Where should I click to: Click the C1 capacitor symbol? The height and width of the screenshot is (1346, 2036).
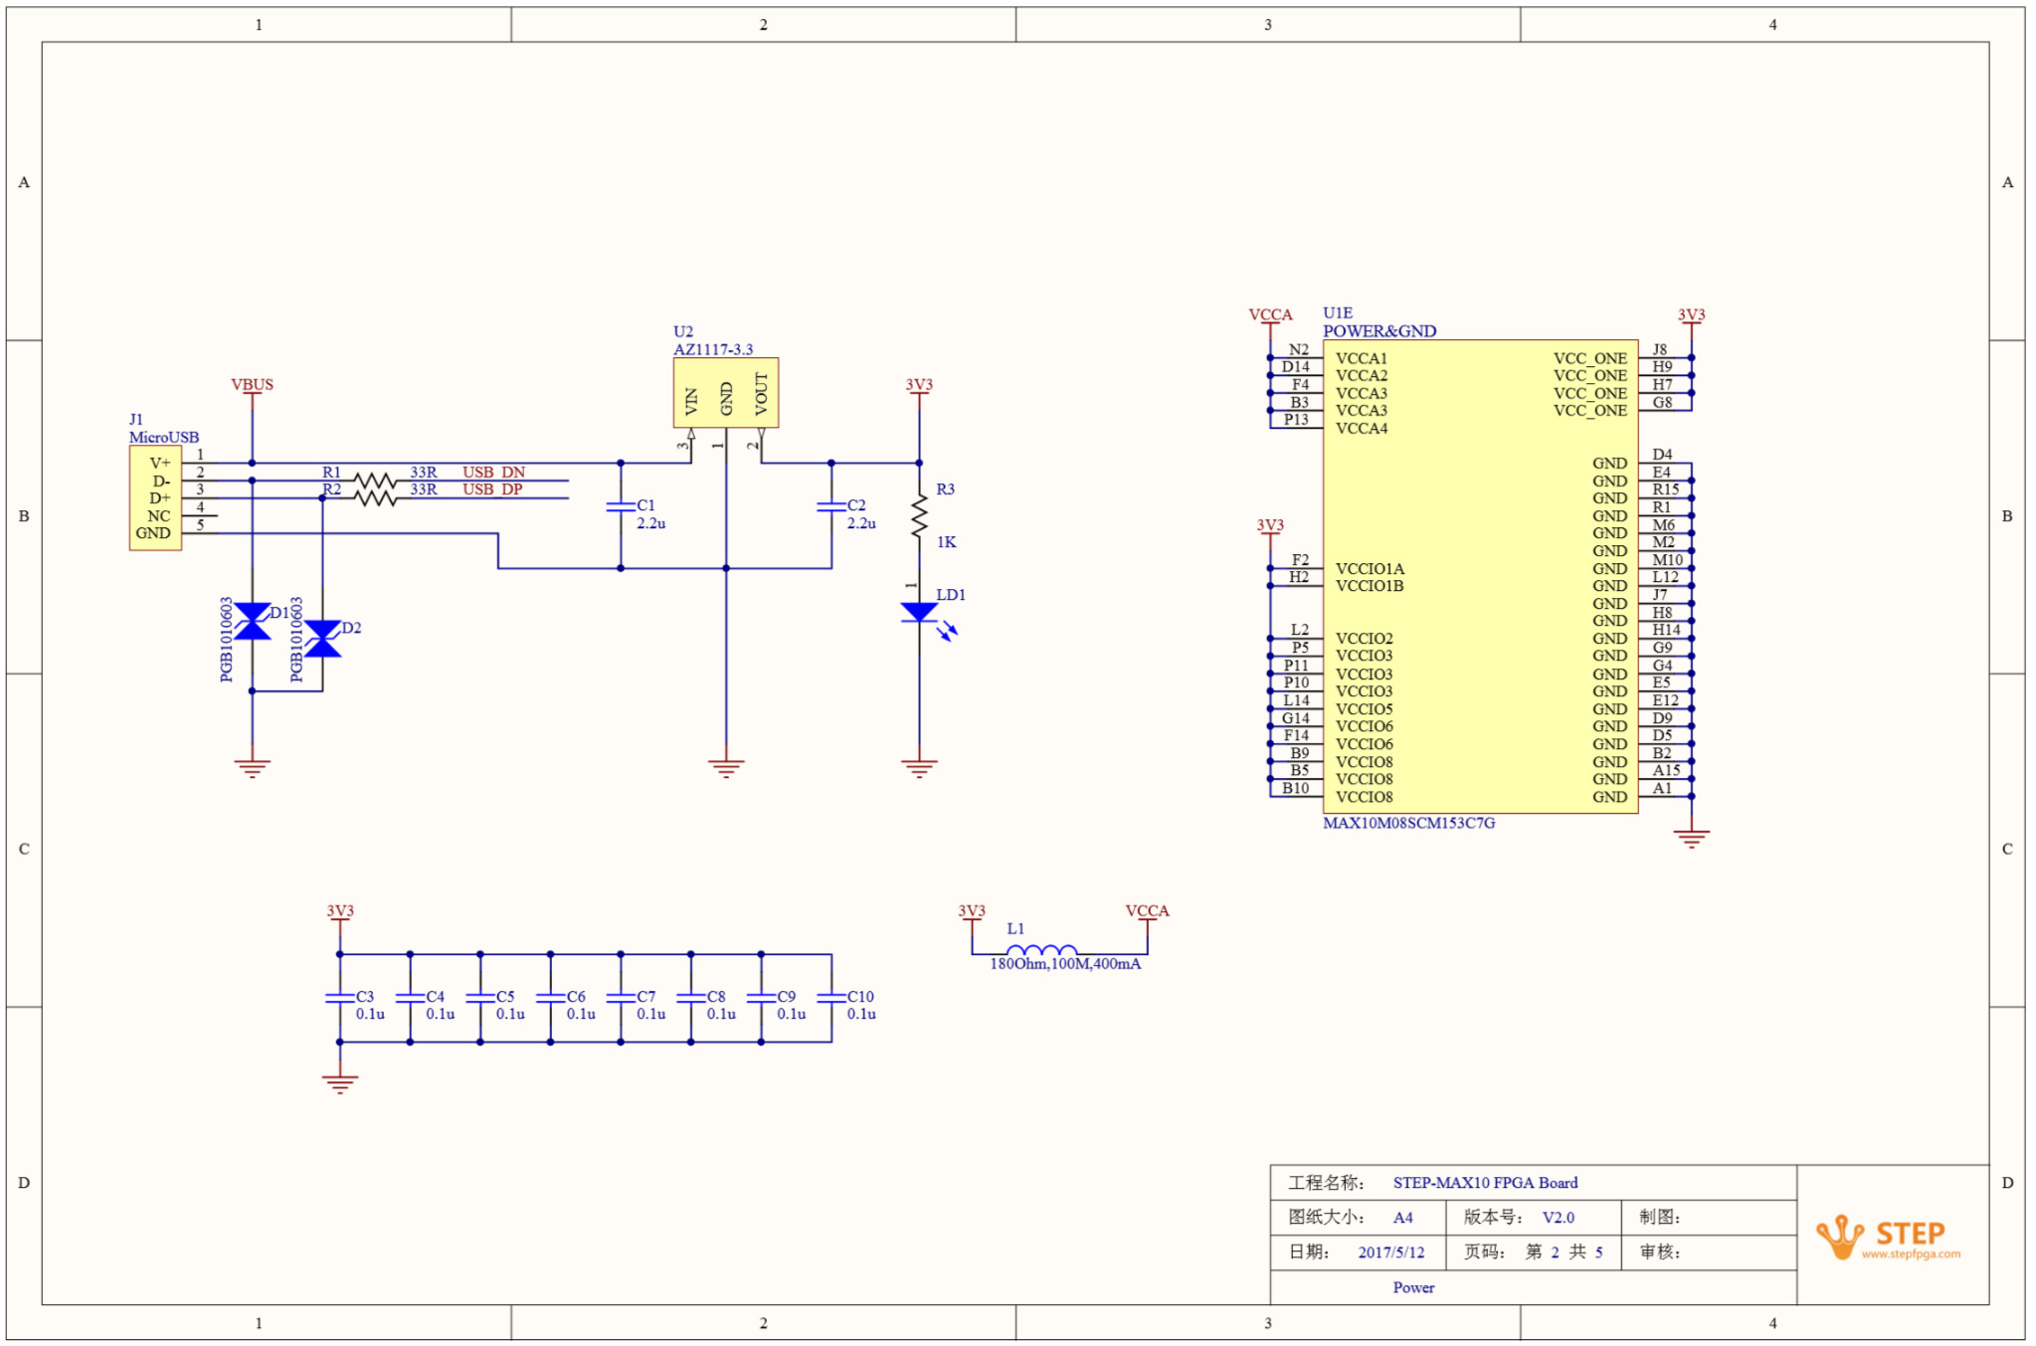[x=621, y=506]
